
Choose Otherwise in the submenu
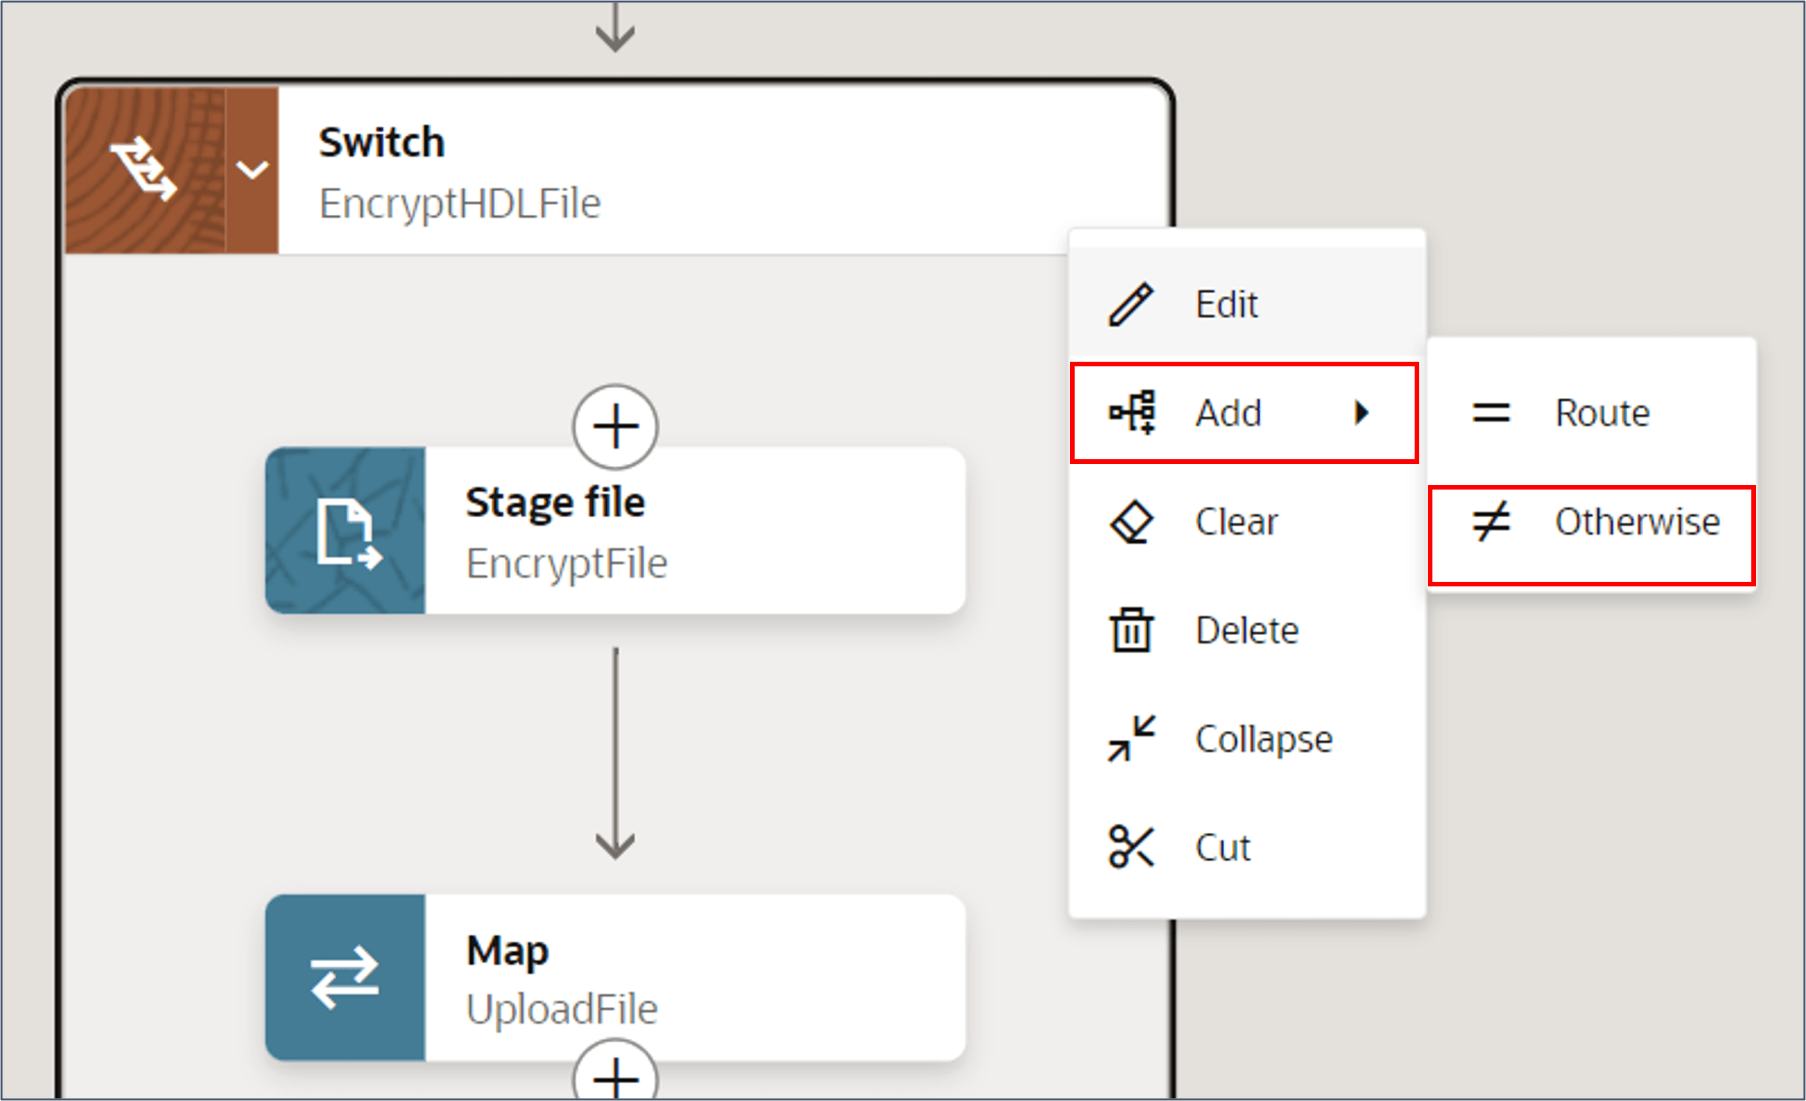tap(1591, 535)
